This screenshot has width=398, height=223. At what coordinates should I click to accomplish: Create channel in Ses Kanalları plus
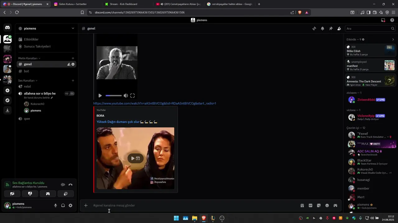[x=73, y=81]
